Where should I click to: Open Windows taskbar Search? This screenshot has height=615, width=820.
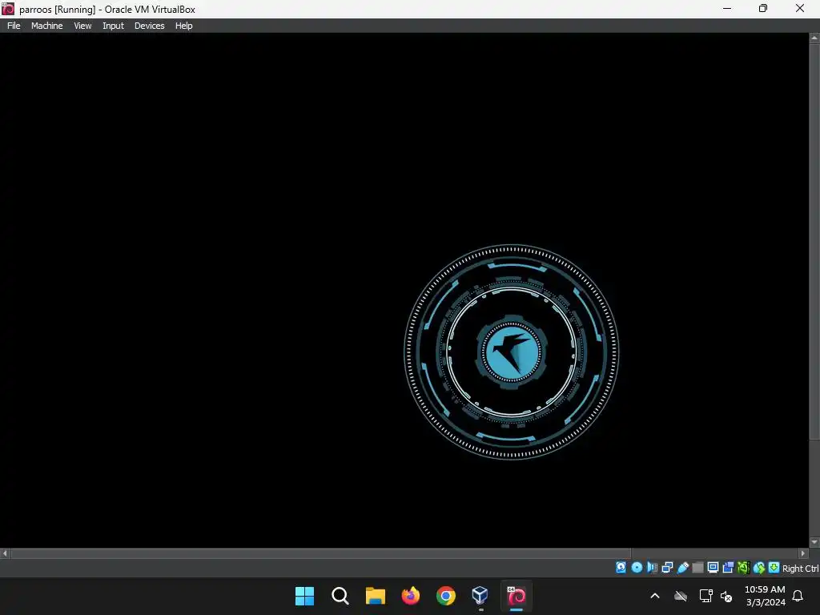pyautogui.click(x=340, y=596)
